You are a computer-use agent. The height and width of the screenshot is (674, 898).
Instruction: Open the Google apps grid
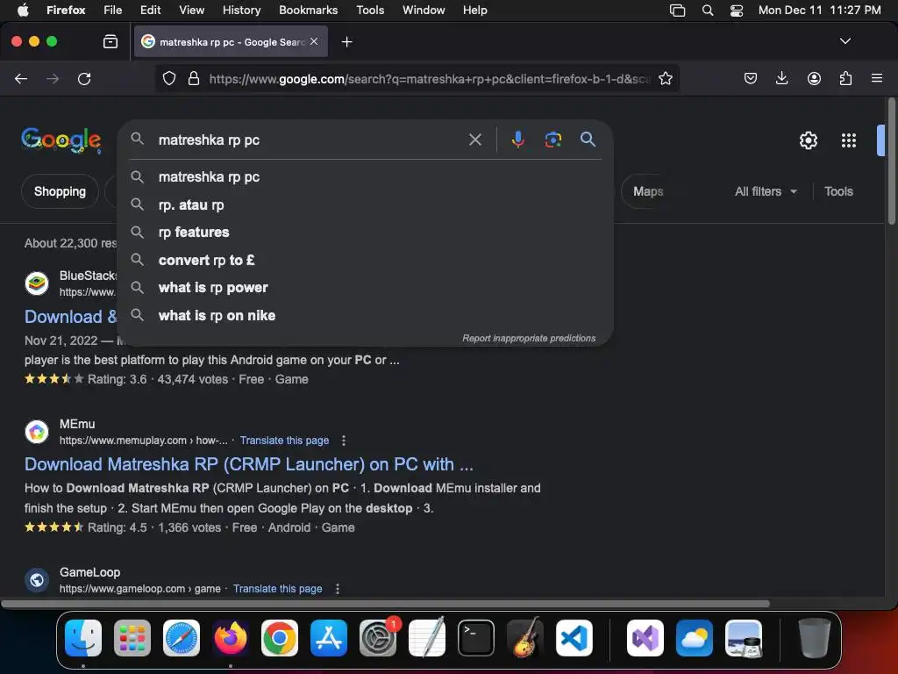pos(848,140)
